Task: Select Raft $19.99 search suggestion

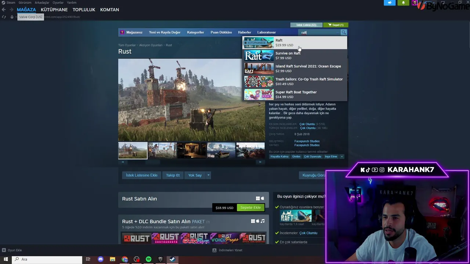Action: (x=295, y=43)
